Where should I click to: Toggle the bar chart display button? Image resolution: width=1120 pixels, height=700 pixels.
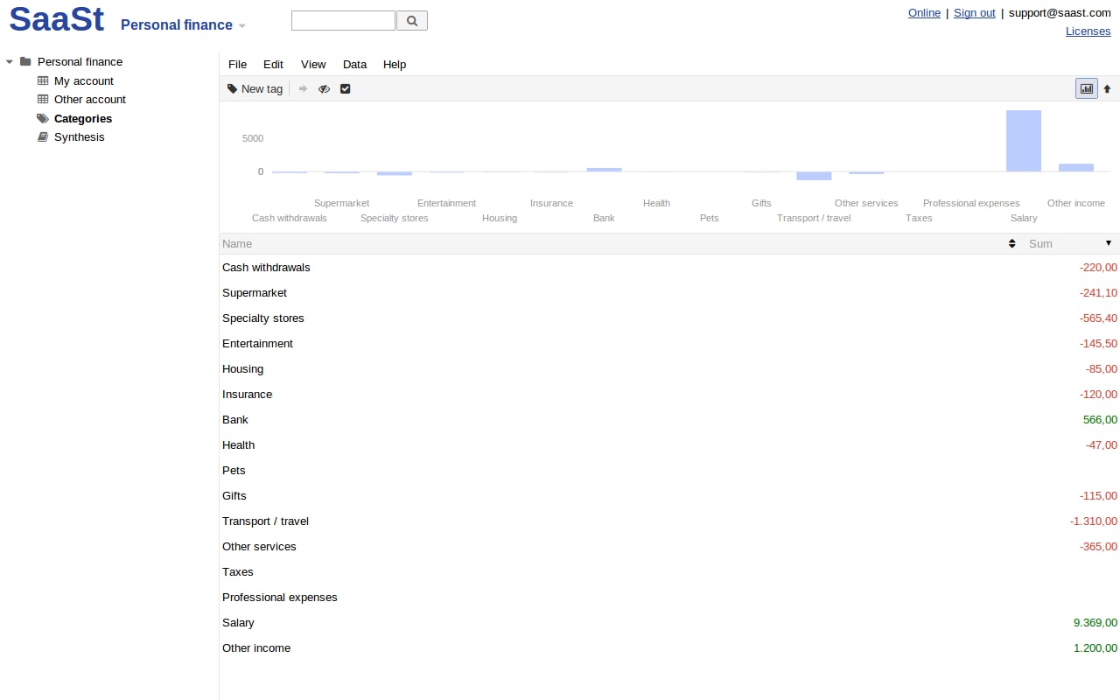point(1087,88)
